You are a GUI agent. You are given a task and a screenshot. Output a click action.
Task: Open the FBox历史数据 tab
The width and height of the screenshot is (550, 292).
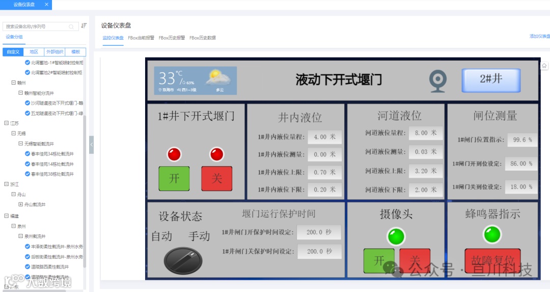coord(202,38)
